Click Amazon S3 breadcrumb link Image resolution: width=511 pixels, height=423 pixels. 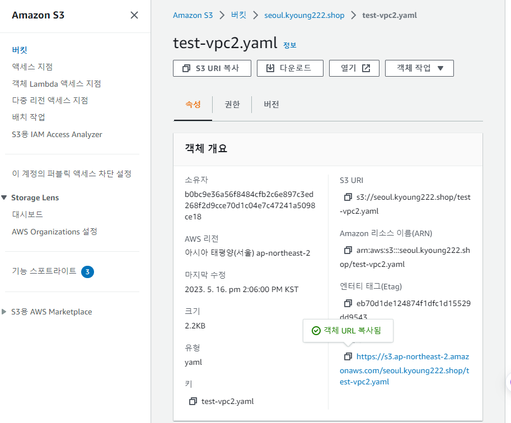tap(193, 15)
